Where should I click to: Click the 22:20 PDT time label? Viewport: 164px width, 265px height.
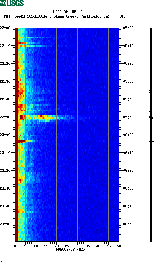click(x=5, y=64)
